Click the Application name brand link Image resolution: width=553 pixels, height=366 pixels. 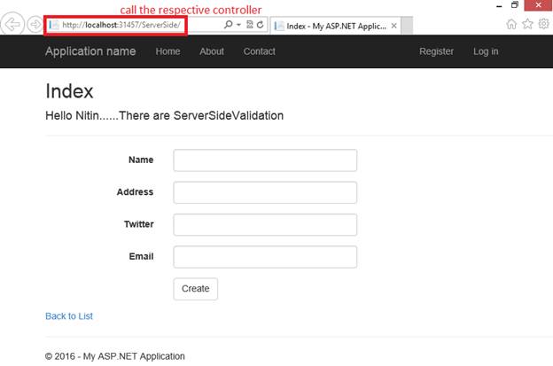[x=90, y=51]
